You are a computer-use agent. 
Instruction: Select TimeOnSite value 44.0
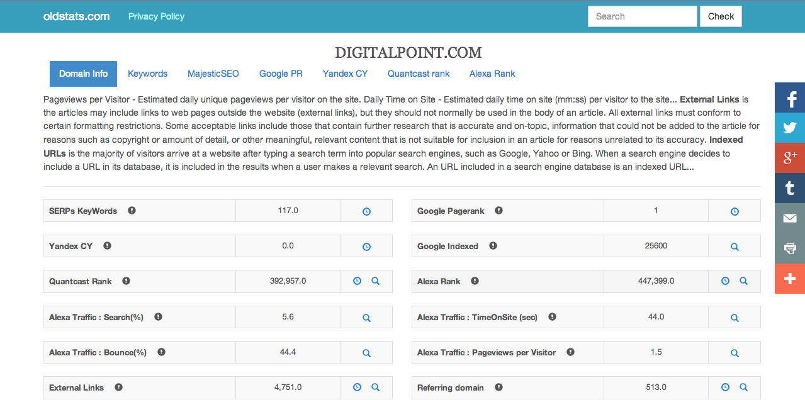click(656, 317)
